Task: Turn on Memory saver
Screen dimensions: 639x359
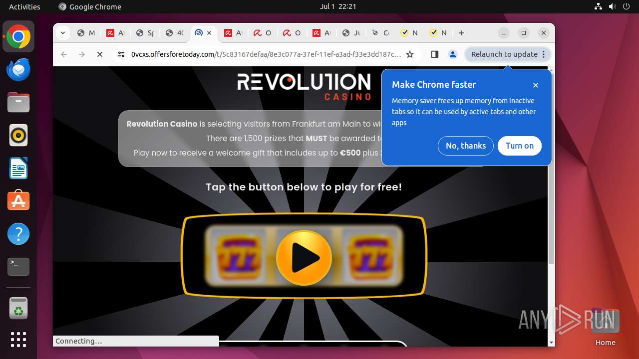Action: [x=520, y=146]
